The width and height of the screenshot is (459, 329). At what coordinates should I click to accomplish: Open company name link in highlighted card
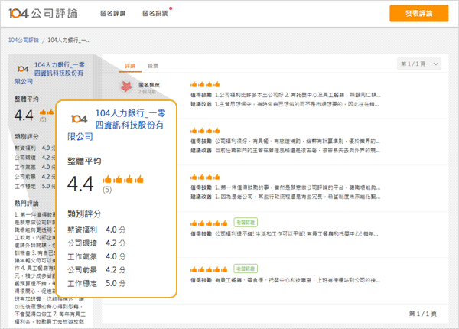pyautogui.click(x=116, y=125)
